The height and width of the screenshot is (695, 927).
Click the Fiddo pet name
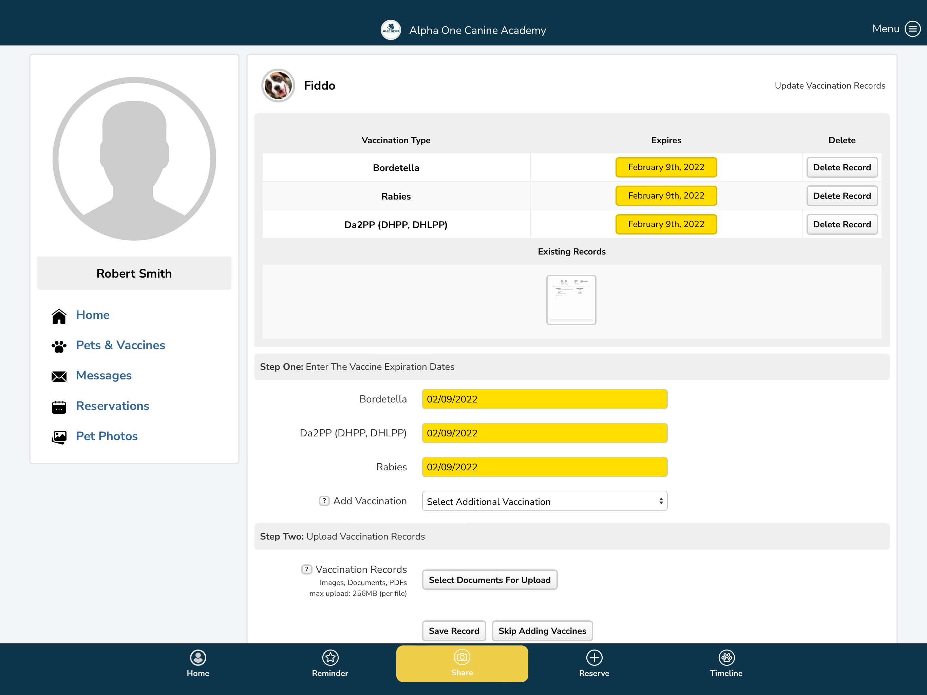click(x=319, y=86)
